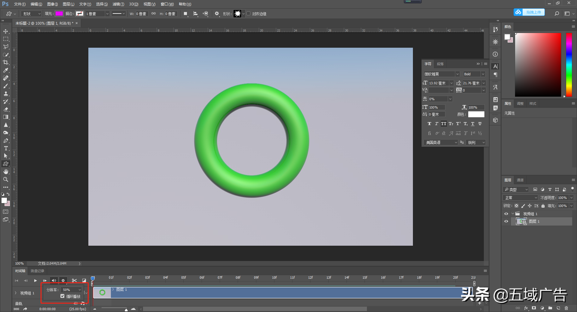The image size is (577, 312).
Task: Switch to the 通道 tab
Action: coord(520,180)
